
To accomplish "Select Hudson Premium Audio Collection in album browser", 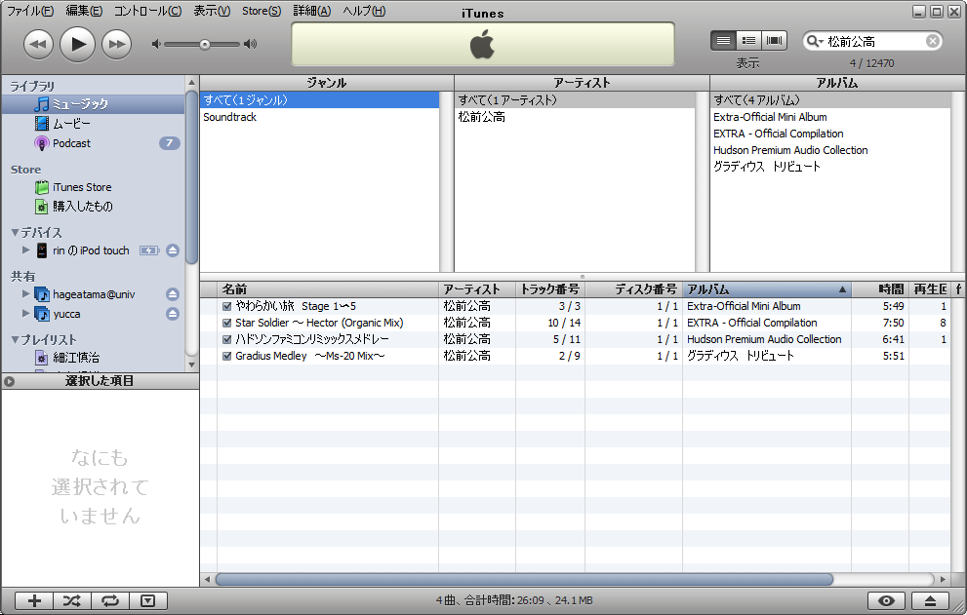I will (x=830, y=150).
